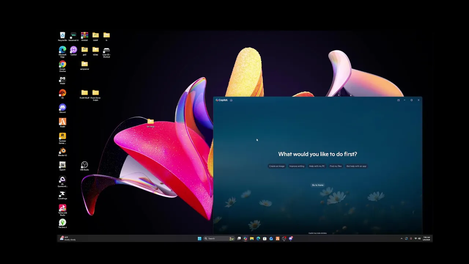Select The Sims 4 desktop shortcut
The image size is (469, 264).
click(62, 224)
